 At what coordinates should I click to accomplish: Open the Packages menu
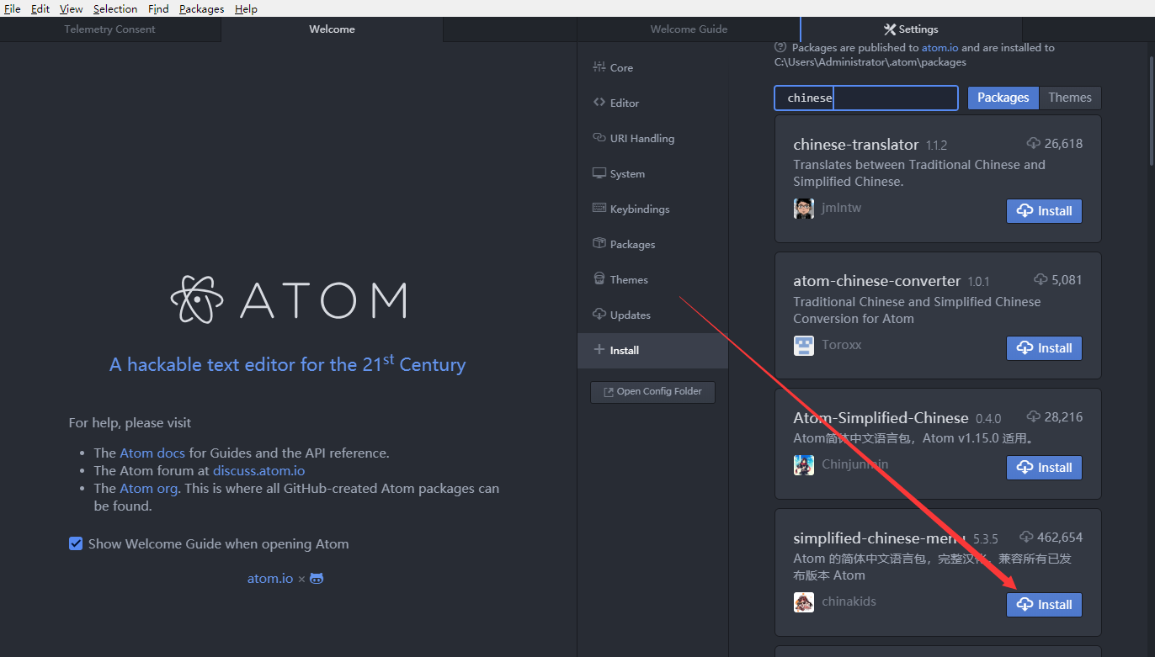pyautogui.click(x=201, y=8)
